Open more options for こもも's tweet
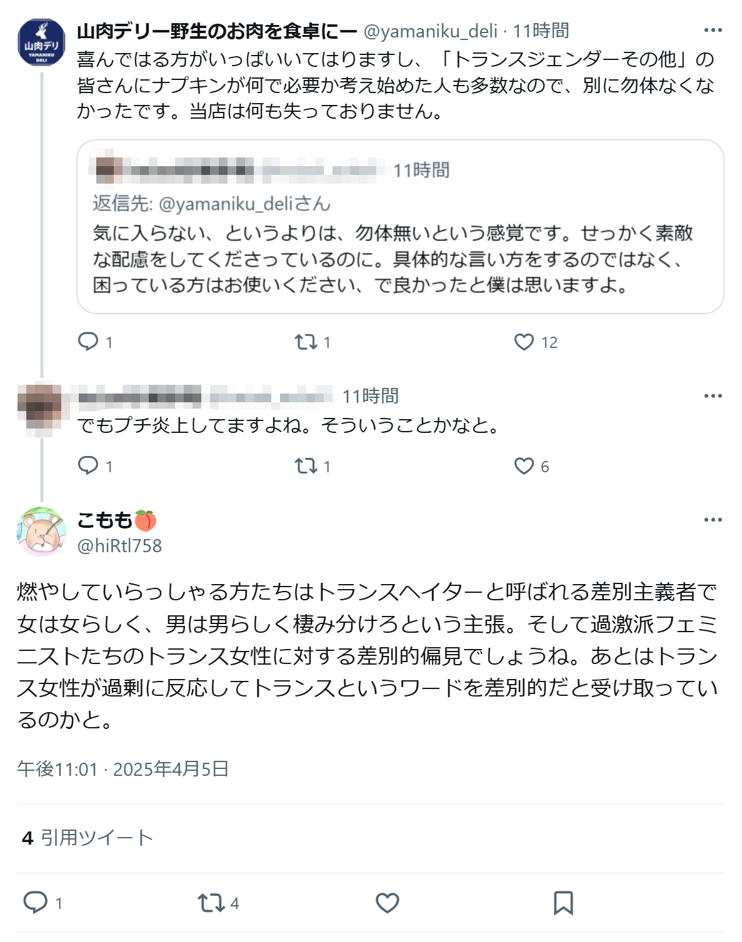Screen dimensions: 742x942 (x=713, y=520)
